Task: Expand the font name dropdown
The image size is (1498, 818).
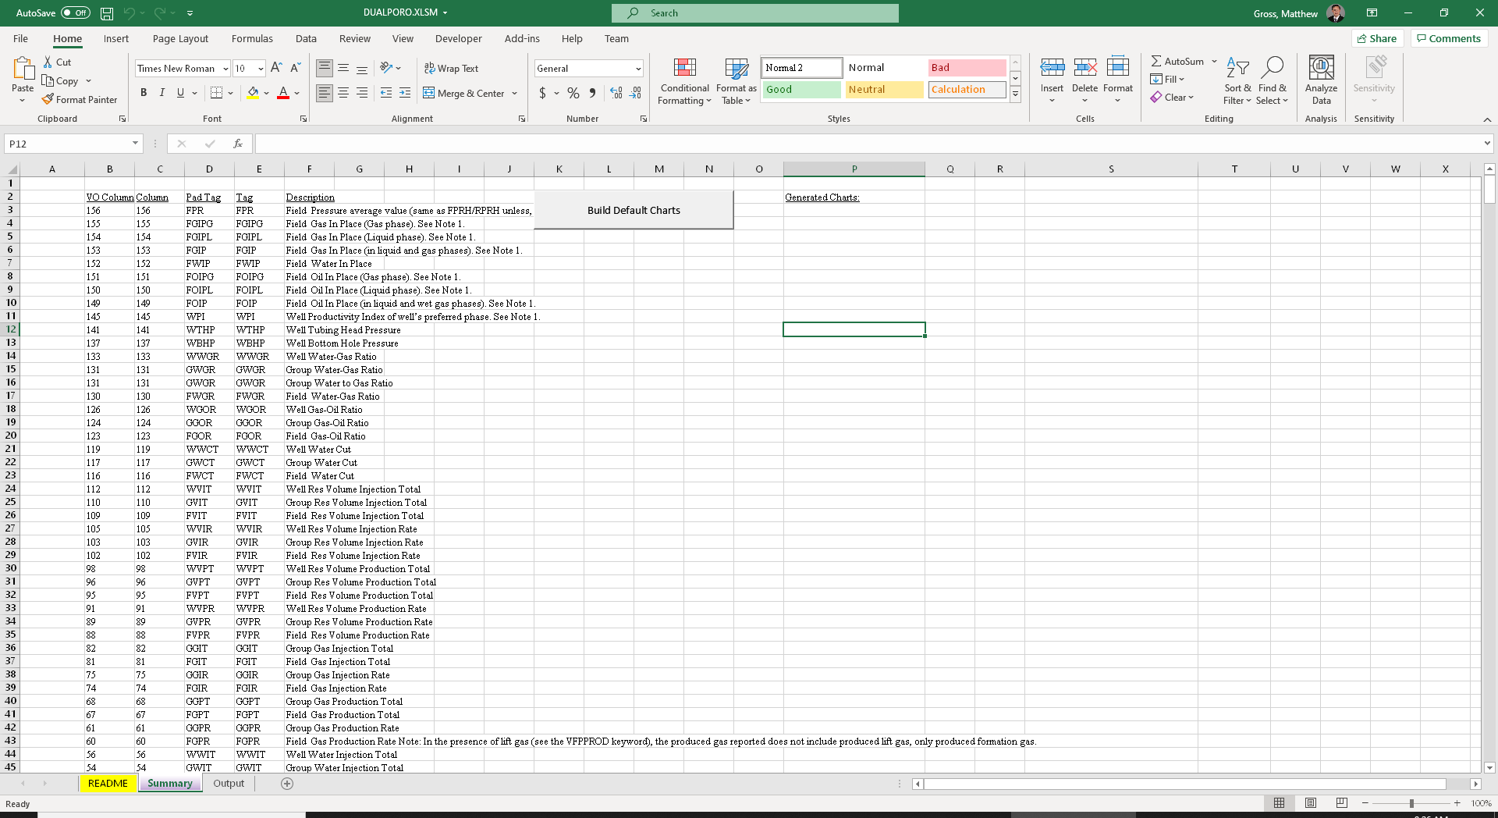Action: point(225,69)
